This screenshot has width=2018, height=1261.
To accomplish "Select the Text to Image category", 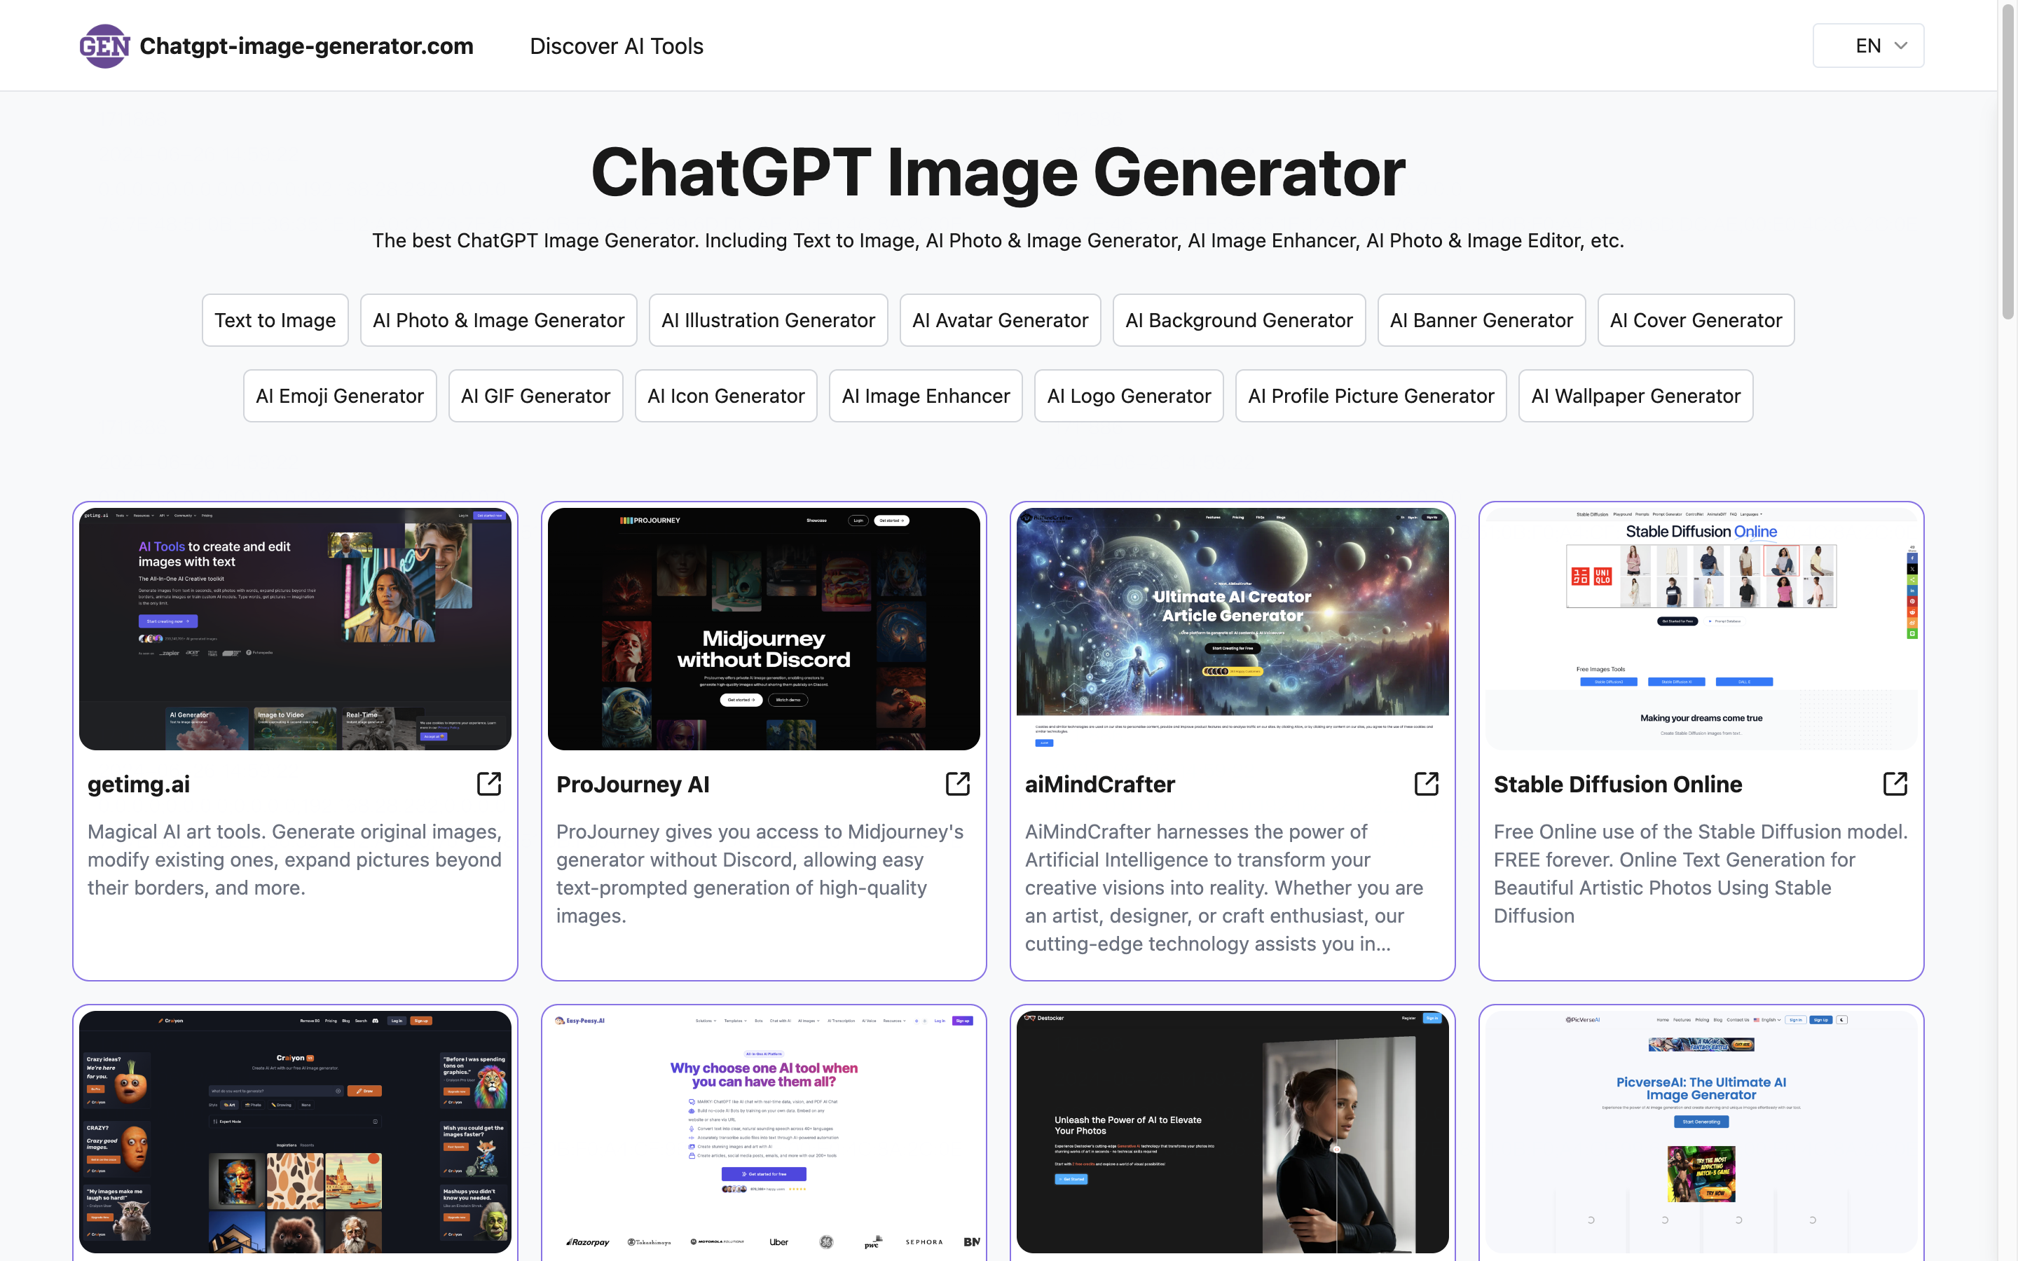I will coord(275,319).
